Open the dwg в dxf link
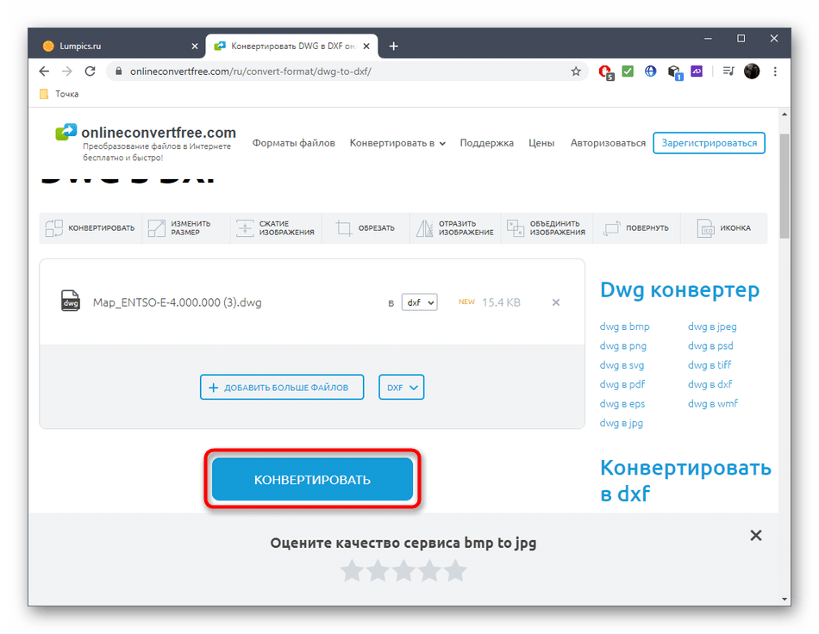 [x=710, y=384]
